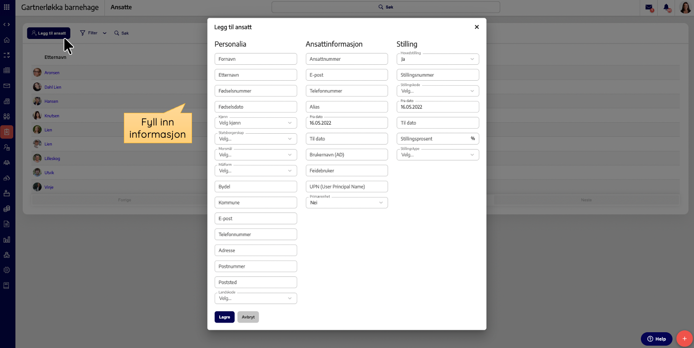Click the Avbryt button
Image resolution: width=694 pixels, height=348 pixels.
[x=248, y=317]
